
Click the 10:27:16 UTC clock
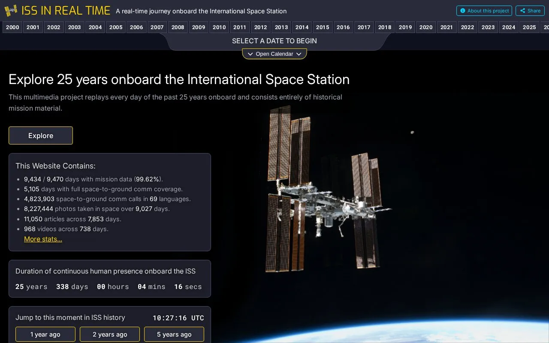(x=178, y=318)
